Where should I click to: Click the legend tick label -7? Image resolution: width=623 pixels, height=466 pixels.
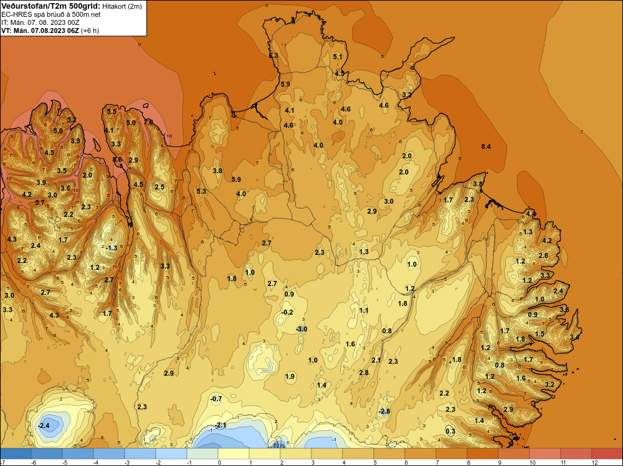[2, 462]
